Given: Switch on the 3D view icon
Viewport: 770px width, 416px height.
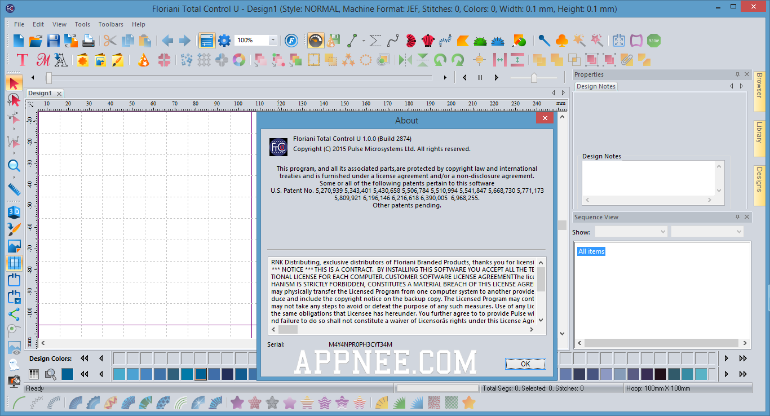Looking at the screenshot, I should 14,212.
